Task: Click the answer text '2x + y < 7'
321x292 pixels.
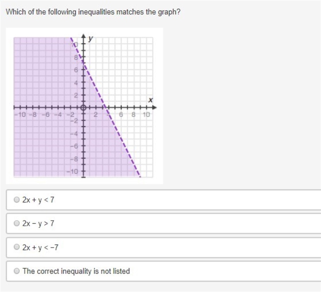Action: (x=38, y=200)
